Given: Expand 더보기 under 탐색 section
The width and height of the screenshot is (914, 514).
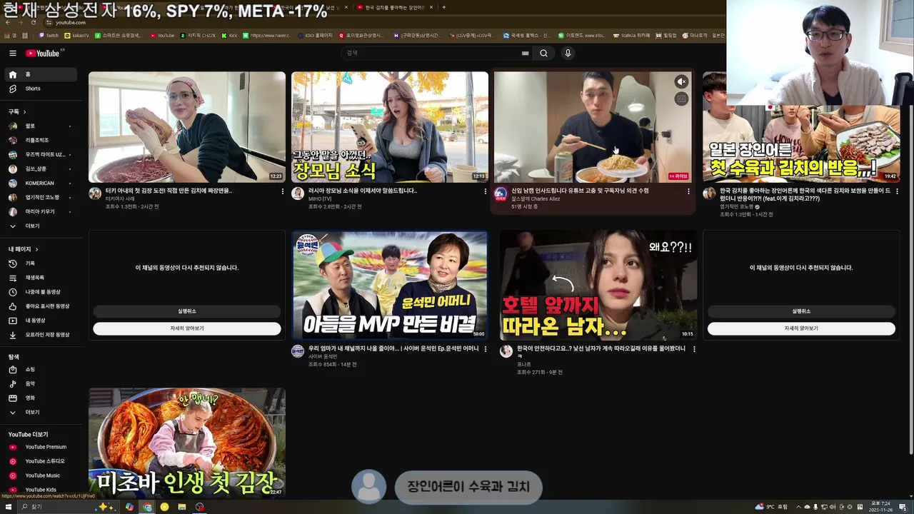Looking at the screenshot, I should (41, 413).
